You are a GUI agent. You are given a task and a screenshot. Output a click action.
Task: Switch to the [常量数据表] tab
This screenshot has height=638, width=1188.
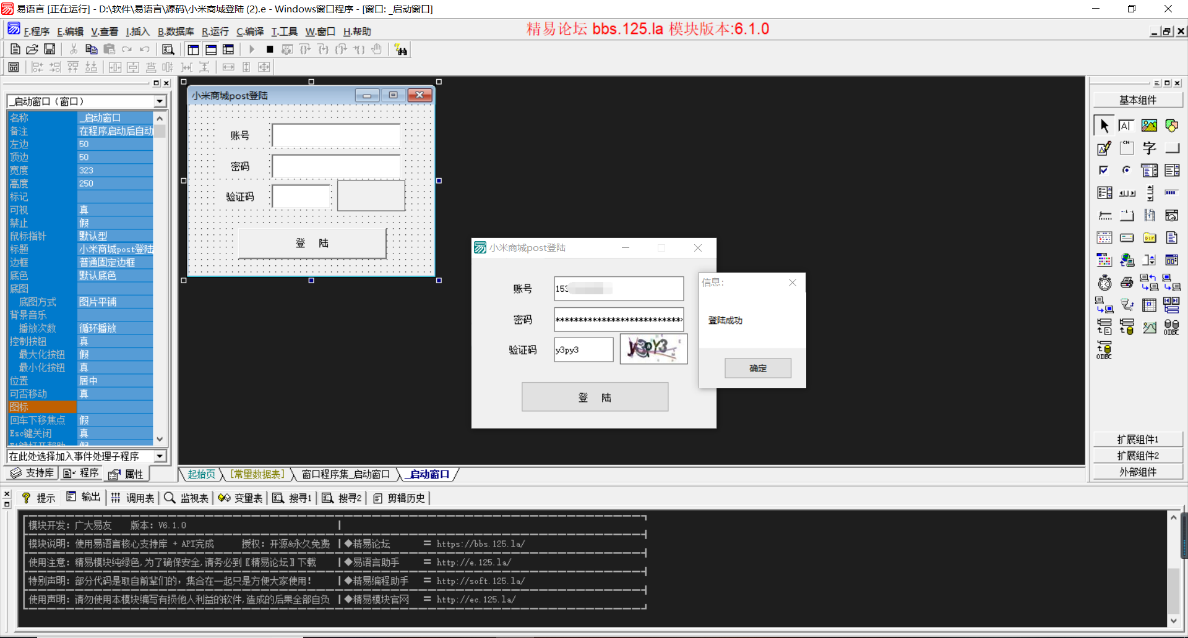click(x=257, y=474)
